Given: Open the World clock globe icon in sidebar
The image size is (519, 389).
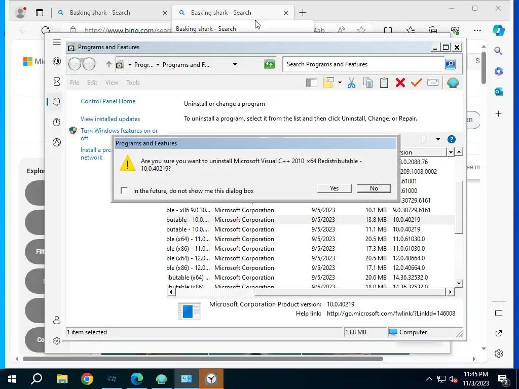Looking at the screenshot, I should (57, 142).
